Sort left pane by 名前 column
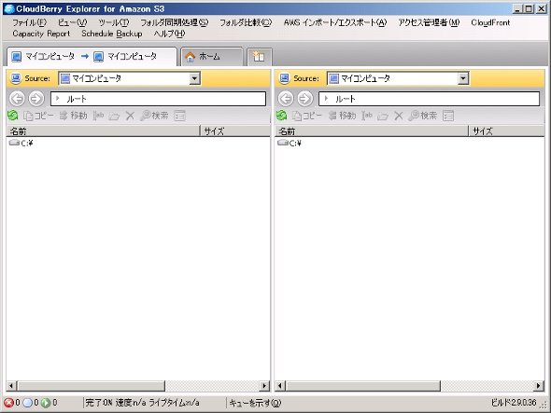The image size is (551, 413). (104, 131)
